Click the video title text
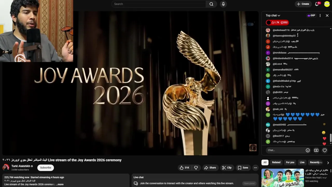The image size is (332, 187). coord(62,160)
